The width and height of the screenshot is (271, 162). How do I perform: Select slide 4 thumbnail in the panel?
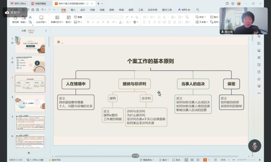30,103
